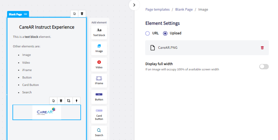Crop the selected image element

(x=69, y=101)
